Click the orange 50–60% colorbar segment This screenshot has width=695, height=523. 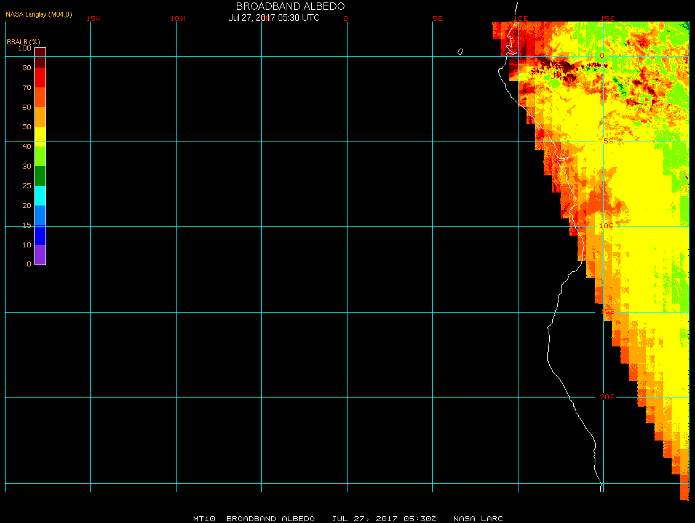(x=40, y=116)
